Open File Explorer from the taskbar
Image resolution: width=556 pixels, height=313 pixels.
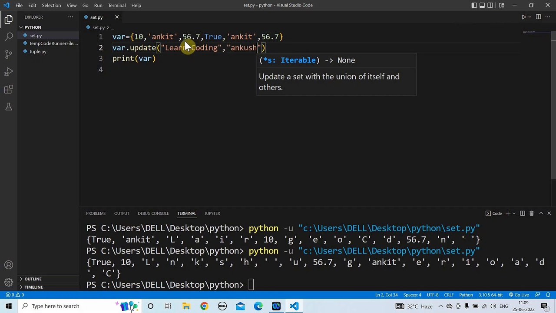pyautogui.click(x=186, y=306)
